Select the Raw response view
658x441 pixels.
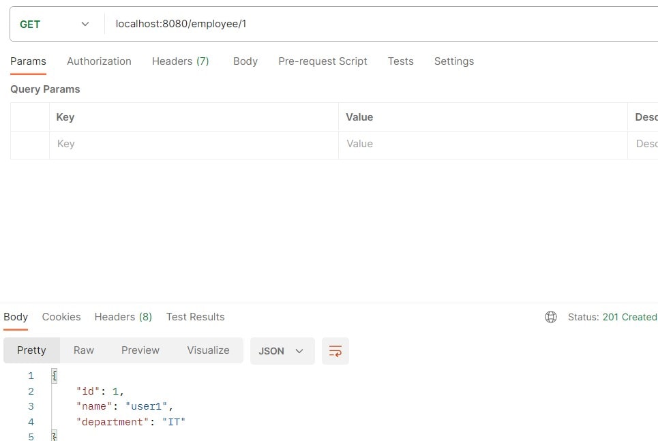point(84,350)
